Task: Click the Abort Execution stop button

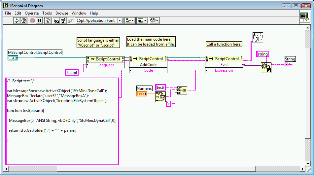Action: [x=32, y=20]
